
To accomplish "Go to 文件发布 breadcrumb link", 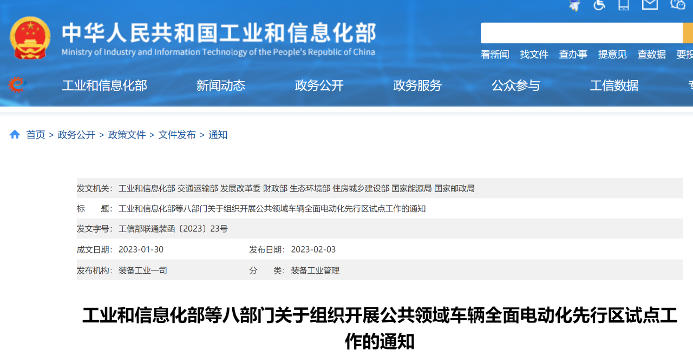I will point(177,135).
